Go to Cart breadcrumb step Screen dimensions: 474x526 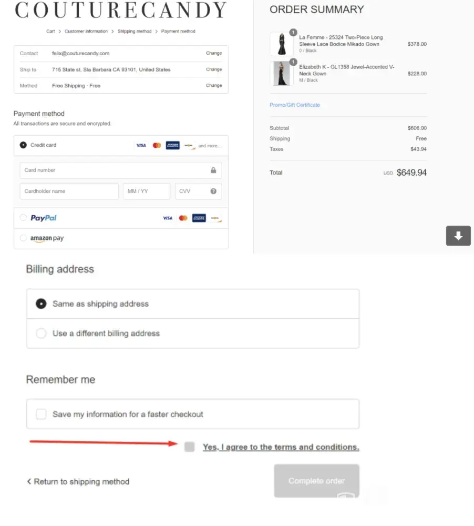(50, 32)
